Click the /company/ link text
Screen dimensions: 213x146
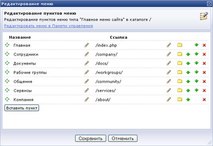106,54
